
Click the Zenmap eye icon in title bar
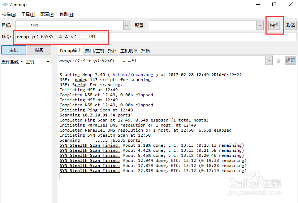(5, 4)
